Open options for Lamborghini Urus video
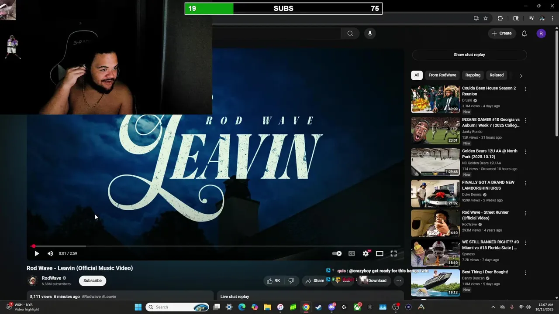Viewport: 559px width, 314px height. coord(526,183)
